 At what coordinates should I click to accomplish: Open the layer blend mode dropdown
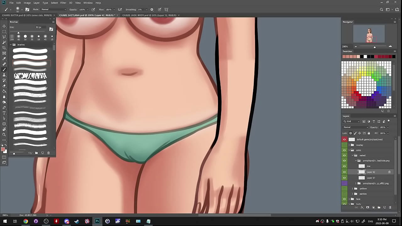(356, 127)
